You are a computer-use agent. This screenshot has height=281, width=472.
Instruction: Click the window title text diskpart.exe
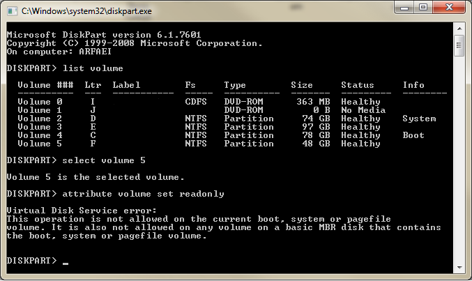pos(86,11)
